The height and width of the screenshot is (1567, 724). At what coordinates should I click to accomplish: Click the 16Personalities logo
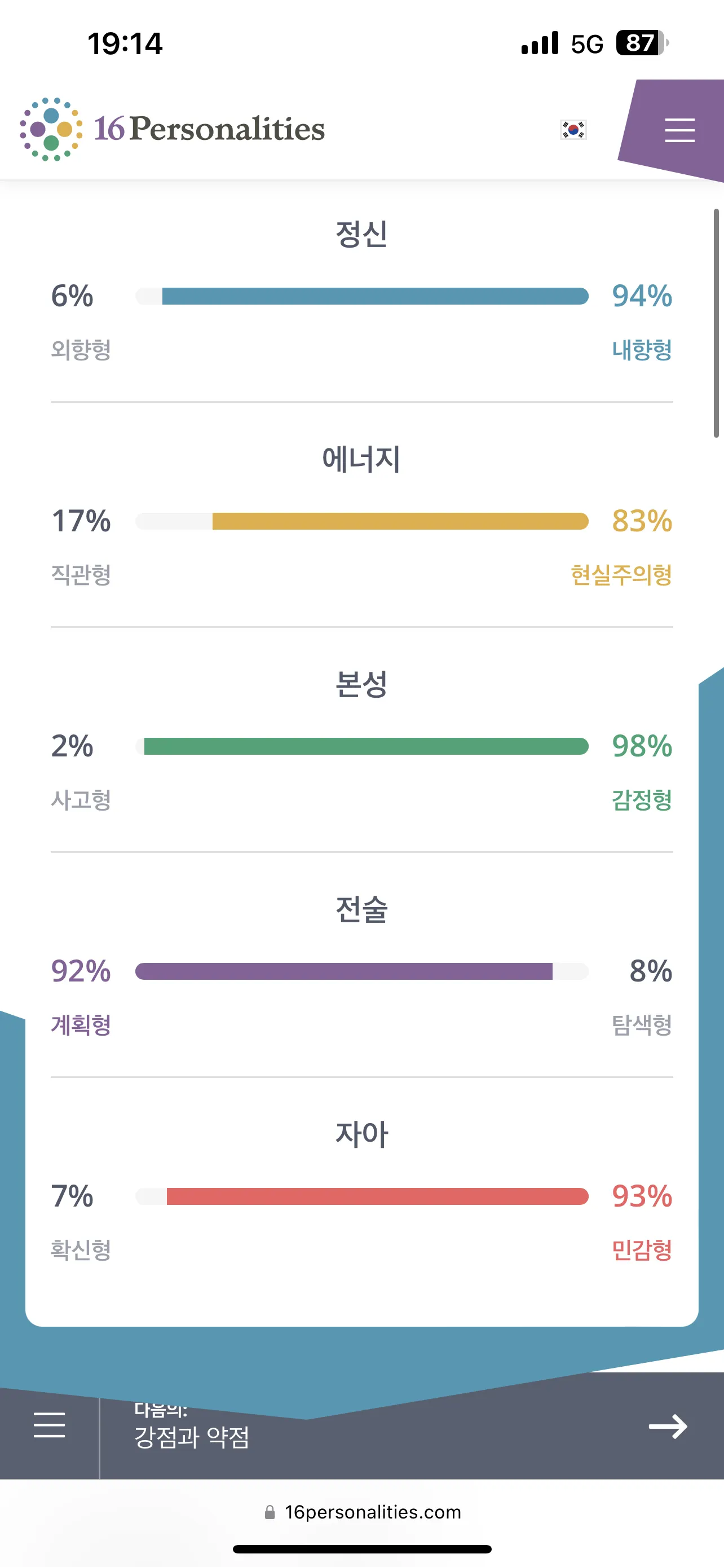pyautogui.click(x=173, y=129)
